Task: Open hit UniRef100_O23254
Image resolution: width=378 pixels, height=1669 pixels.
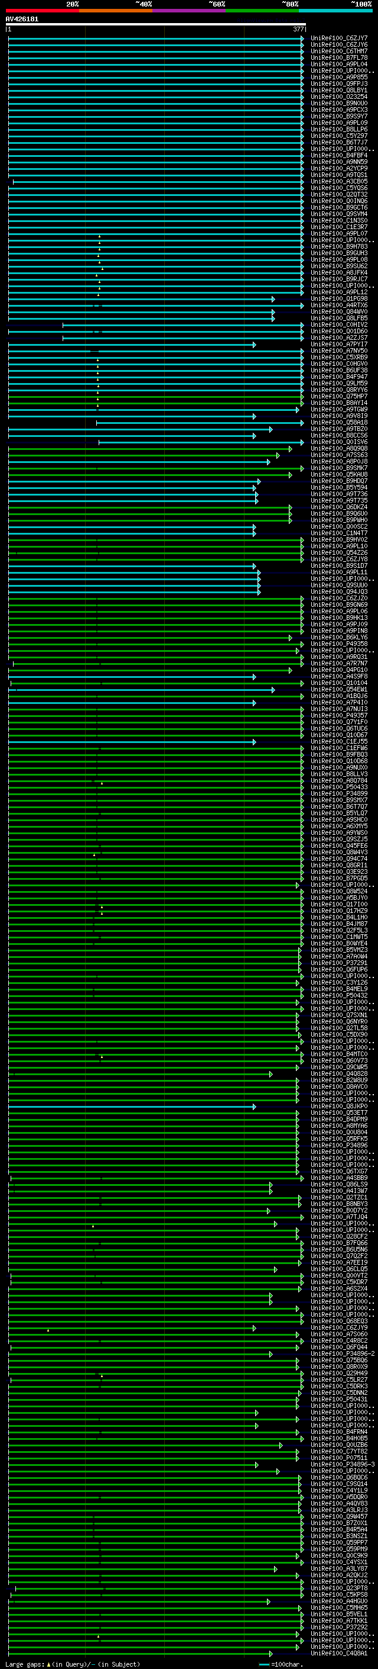Action: (338, 97)
